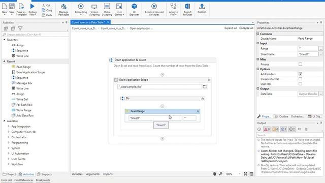
Task: Save the workflow with Save icon
Action: [x=12, y=7]
